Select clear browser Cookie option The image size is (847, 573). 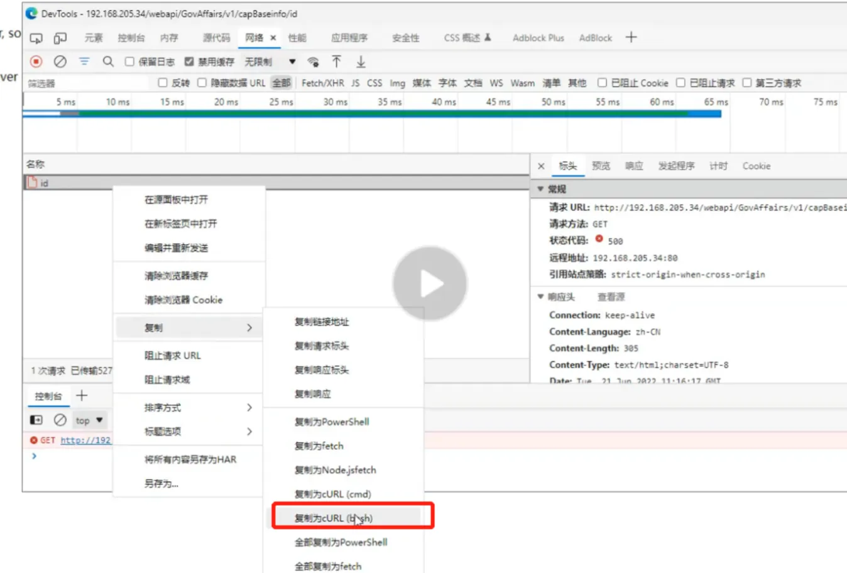[x=183, y=300]
